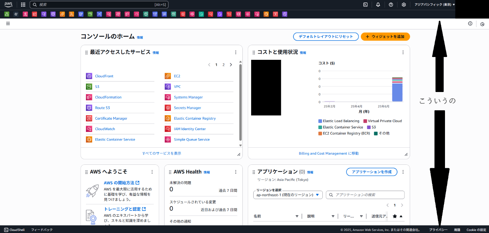
Task: Click the Elastic Container Service legend swatch
Action: (320, 127)
